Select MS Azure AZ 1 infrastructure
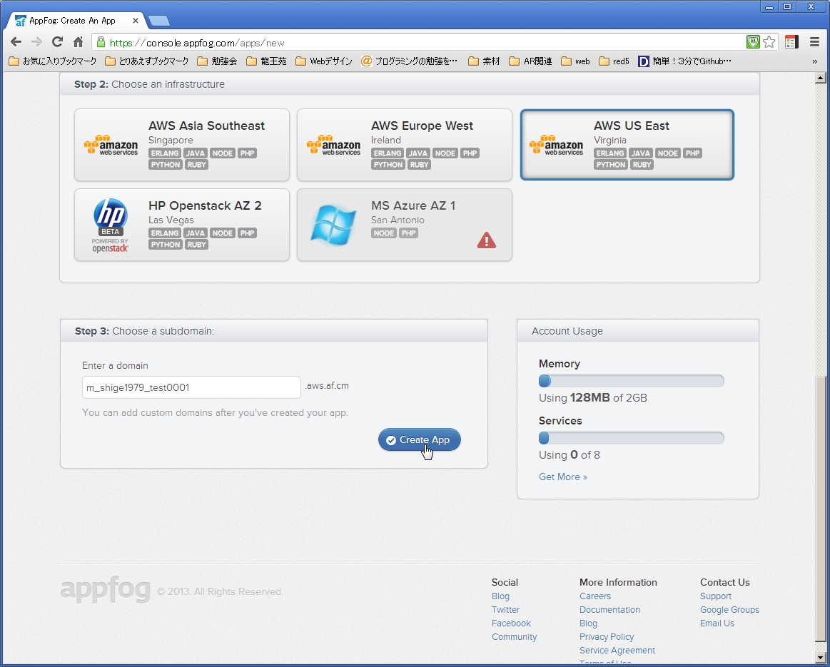 pyautogui.click(x=405, y=225)
